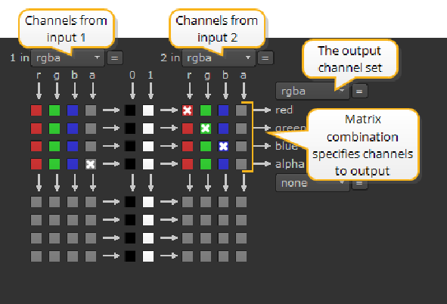
Task: Uncheck input 2 red box in red output row
Action: click(x=188, y=110)
